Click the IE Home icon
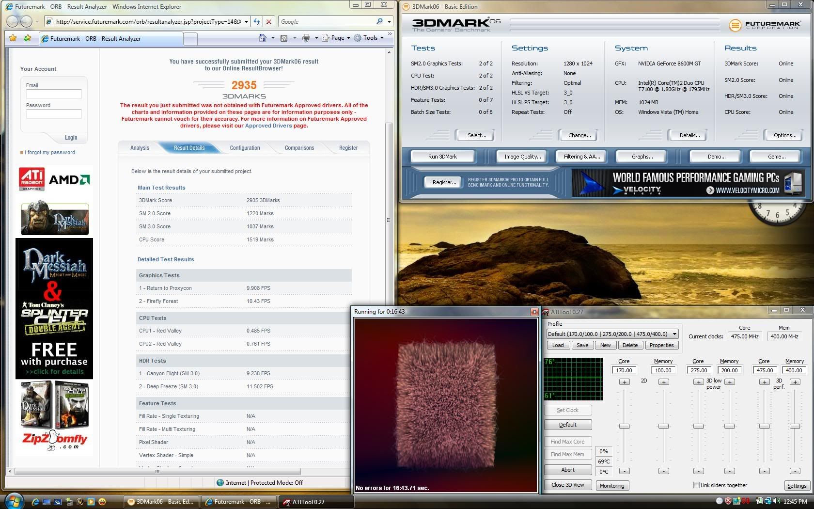 click(262, 38)
